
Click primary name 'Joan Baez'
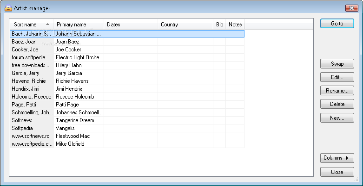pyautogui.click(x=67, y=42)
